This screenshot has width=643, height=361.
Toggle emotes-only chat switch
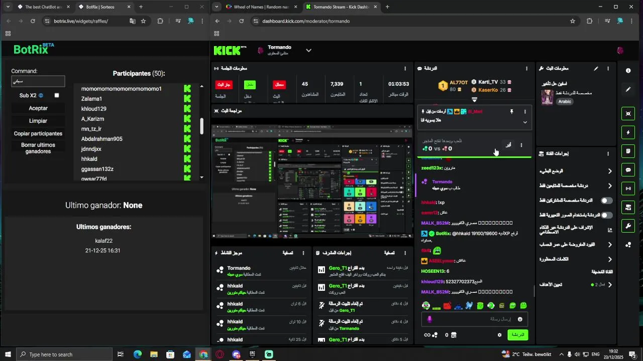[607, 215]
